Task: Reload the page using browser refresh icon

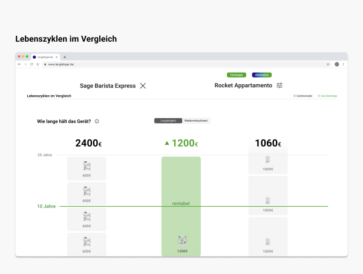Action: click(x=31, y=64)
